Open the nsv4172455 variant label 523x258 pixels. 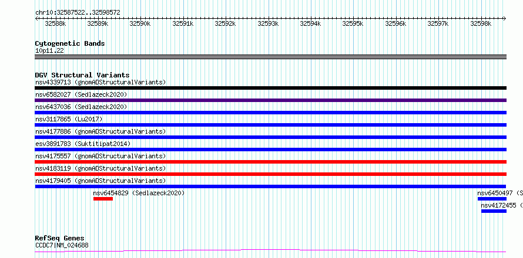502,205
